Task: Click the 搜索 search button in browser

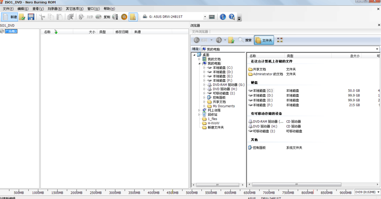Action: tap(245, 40)
